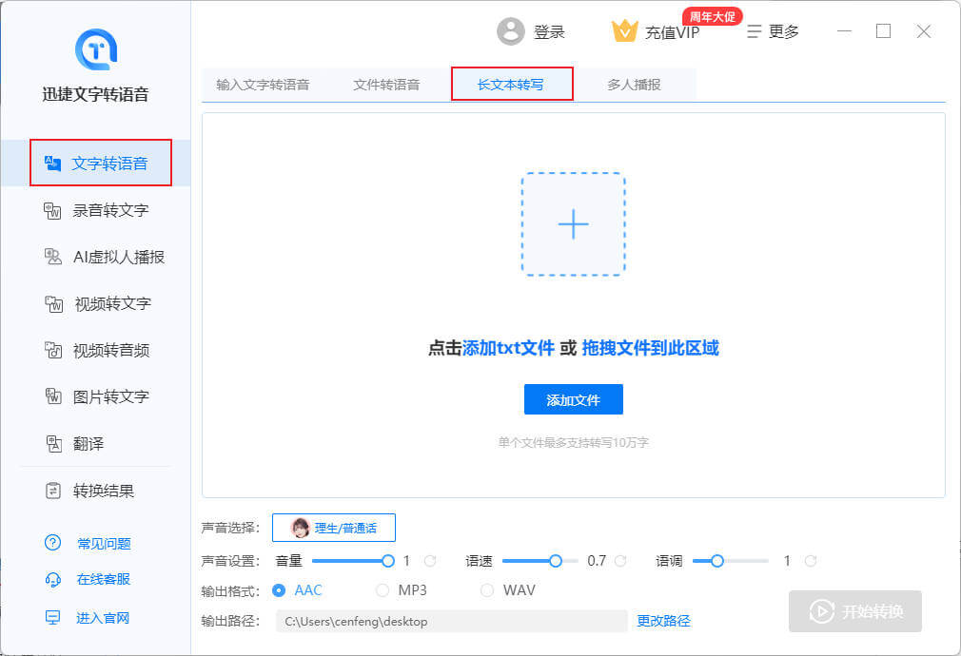Screen dimensions: 961x656
Task: Click the 登录 user avatar icon
Action: [x=511, y=31]
